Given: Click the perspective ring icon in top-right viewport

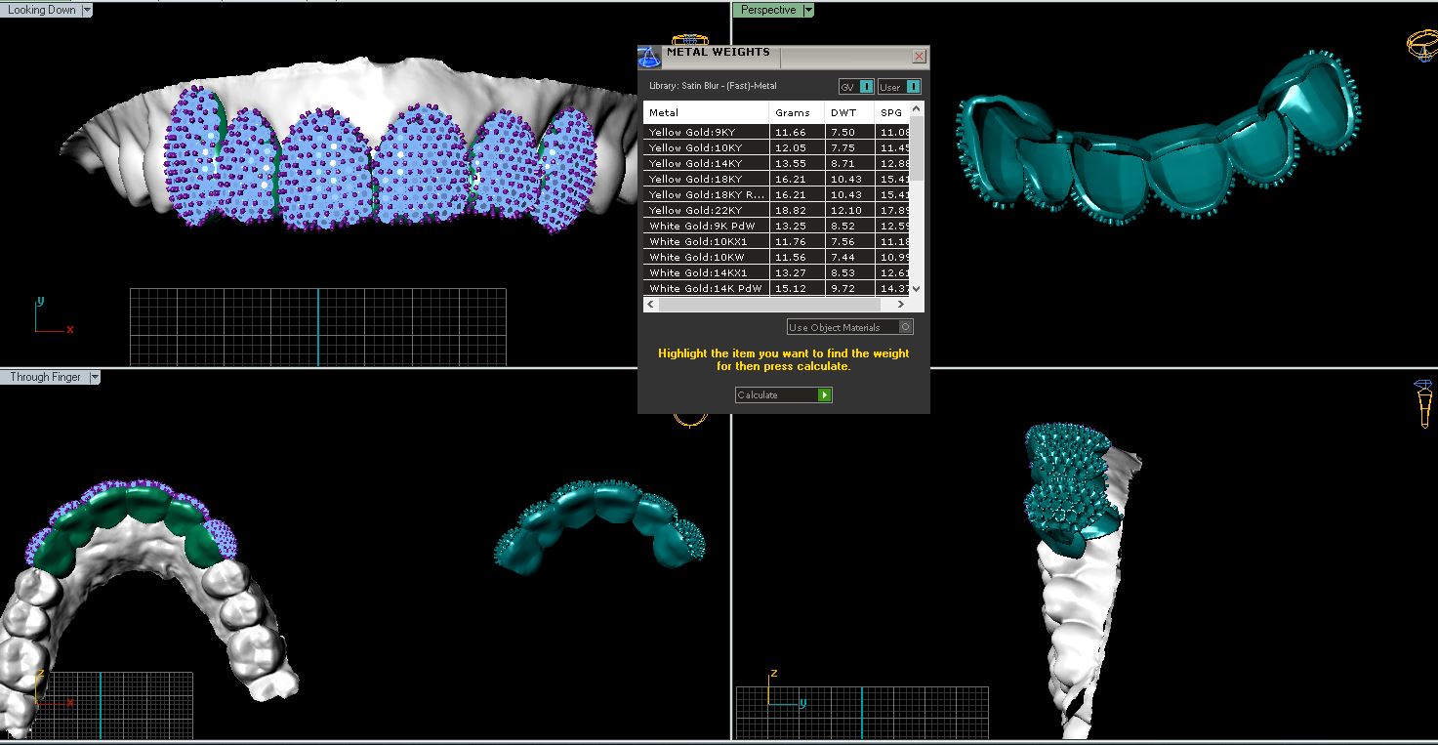Looking at the screenshot, I should tap(1420, 43).
